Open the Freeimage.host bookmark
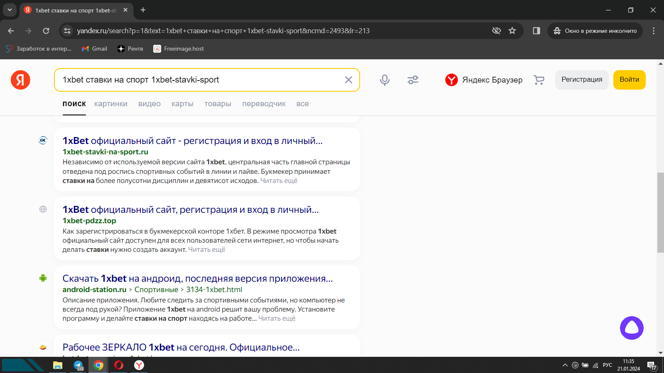The width and height of the screenshot is (664, 373). (x=179, y=49)
